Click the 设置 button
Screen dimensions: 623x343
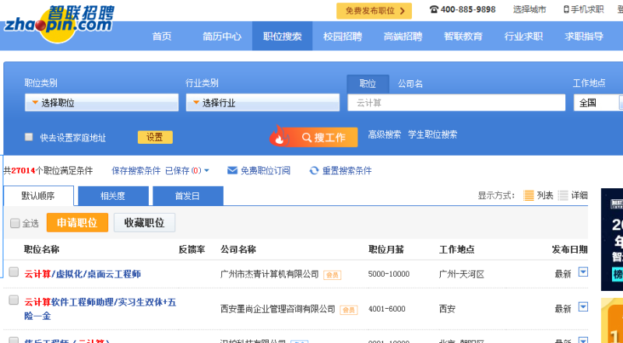pos(155,138)
